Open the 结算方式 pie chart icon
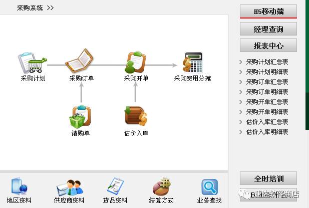 tap(161, 186)
